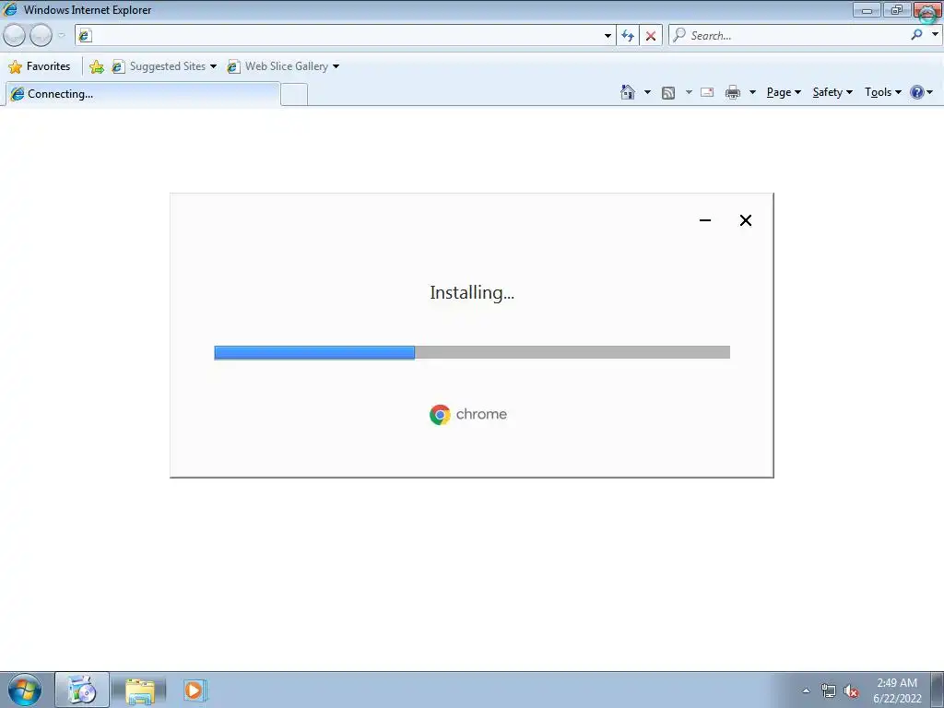Open the recent pages dropdown arrow
The width and height of the screenshot is (944, 708).
(x=62, y=36)
